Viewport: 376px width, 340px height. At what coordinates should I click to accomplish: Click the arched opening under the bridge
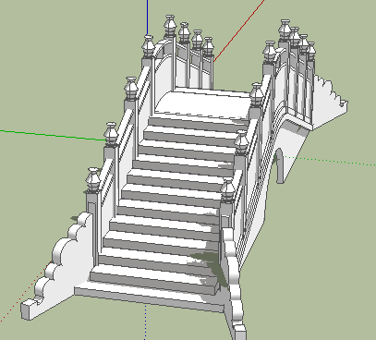[x=279, y=165]
